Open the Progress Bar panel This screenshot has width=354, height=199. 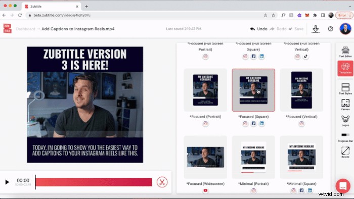pyautogui.click(x=345, y=137)
